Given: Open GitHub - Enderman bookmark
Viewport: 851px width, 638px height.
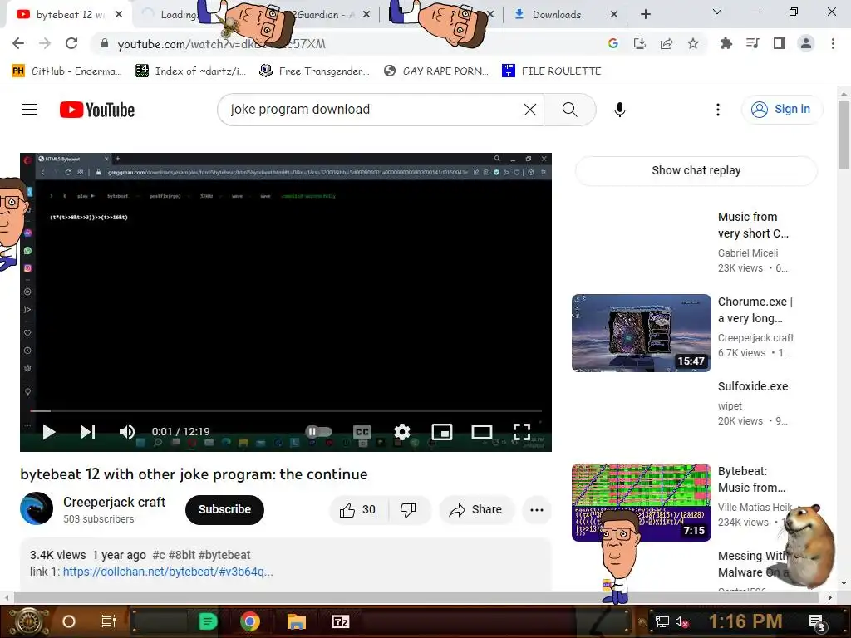Looking at the screenshot, I should pos(66,71).
